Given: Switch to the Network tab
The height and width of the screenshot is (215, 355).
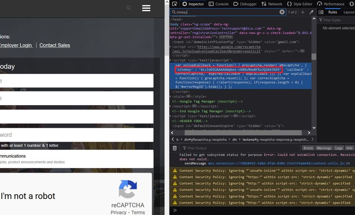Looking at the screenshot, I should click(272, 4).
